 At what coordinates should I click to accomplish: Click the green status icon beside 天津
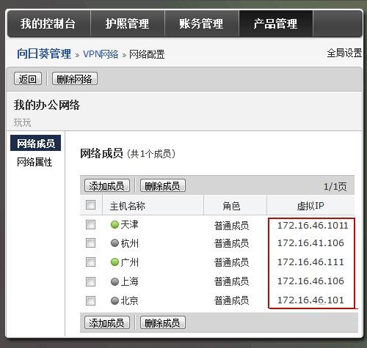(115, 224)
